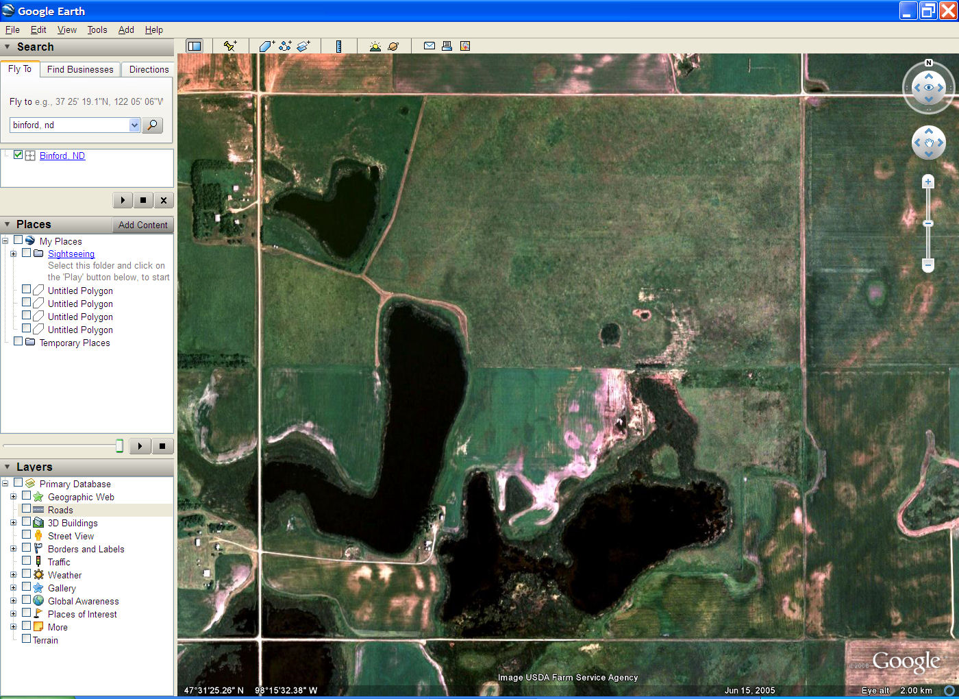Open the ruler measurement tool
Viewport: 959px width, 699px height.
338,46
